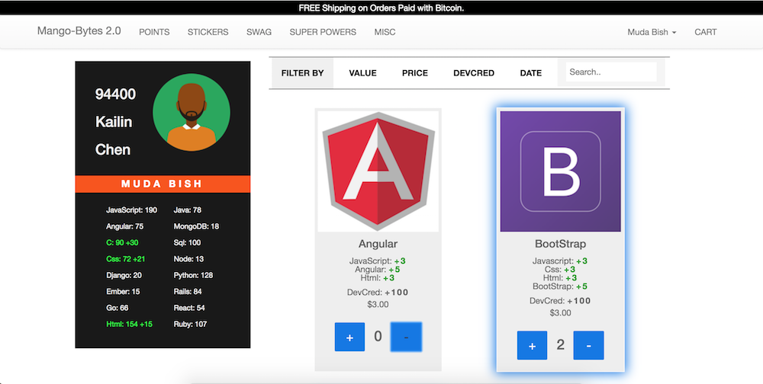Filter products by VALUE
Screen dimensions: 763x384
pos(362,73)
